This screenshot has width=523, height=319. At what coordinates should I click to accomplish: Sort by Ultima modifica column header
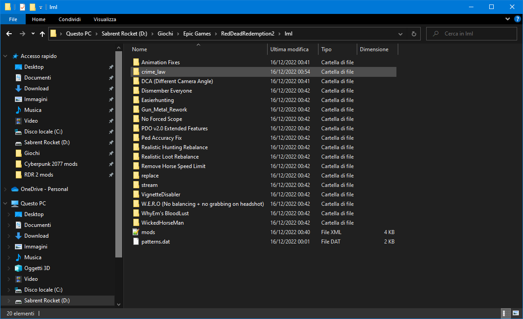pyautogui.click(x=289, y=49)
